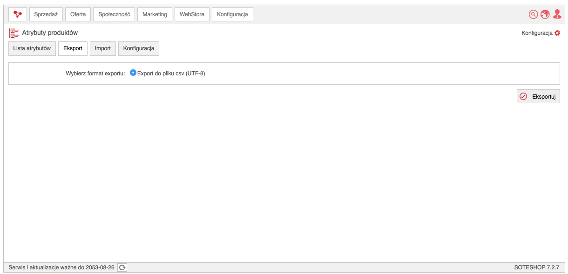Click the red gear icon beside Konfiguracja

click(x=557, y=33)
